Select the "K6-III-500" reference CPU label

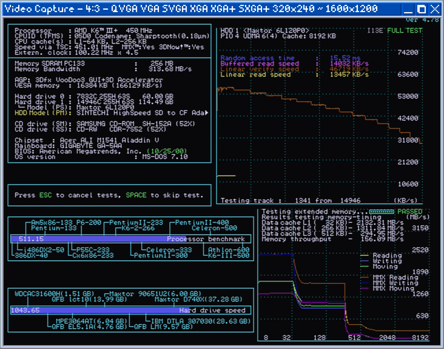(229, 256)
